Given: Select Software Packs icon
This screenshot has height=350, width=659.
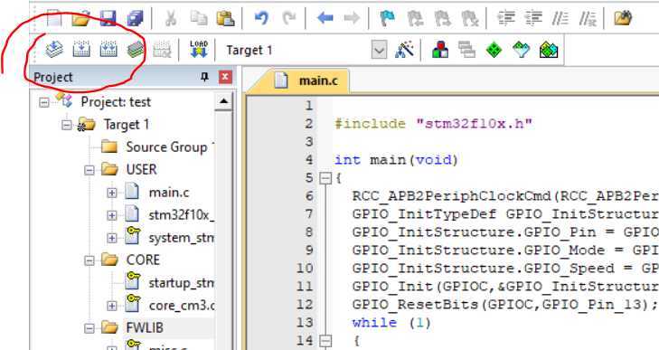Looking at the screenshot, I should click(x=522, y=50).
